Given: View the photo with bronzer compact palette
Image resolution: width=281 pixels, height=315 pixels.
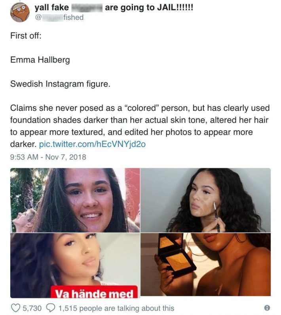Looking at the screenshot, I should 205,264.
